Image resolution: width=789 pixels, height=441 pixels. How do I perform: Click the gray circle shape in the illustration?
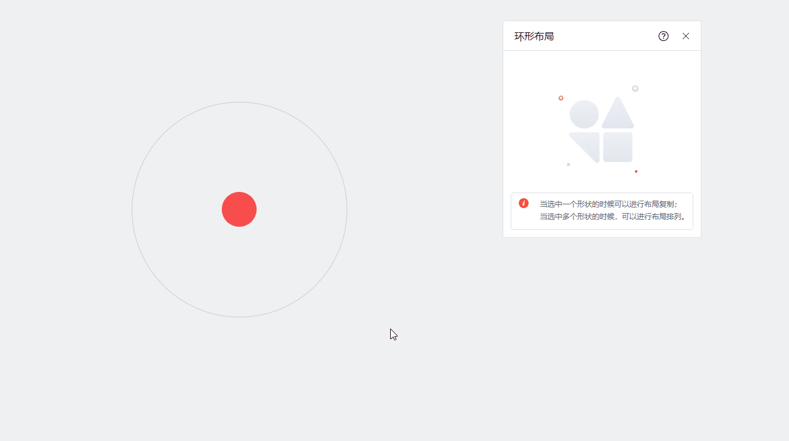[x=584, y=114]
